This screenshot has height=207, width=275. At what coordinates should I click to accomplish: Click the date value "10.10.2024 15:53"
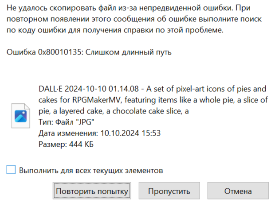[x=130, y=133]
